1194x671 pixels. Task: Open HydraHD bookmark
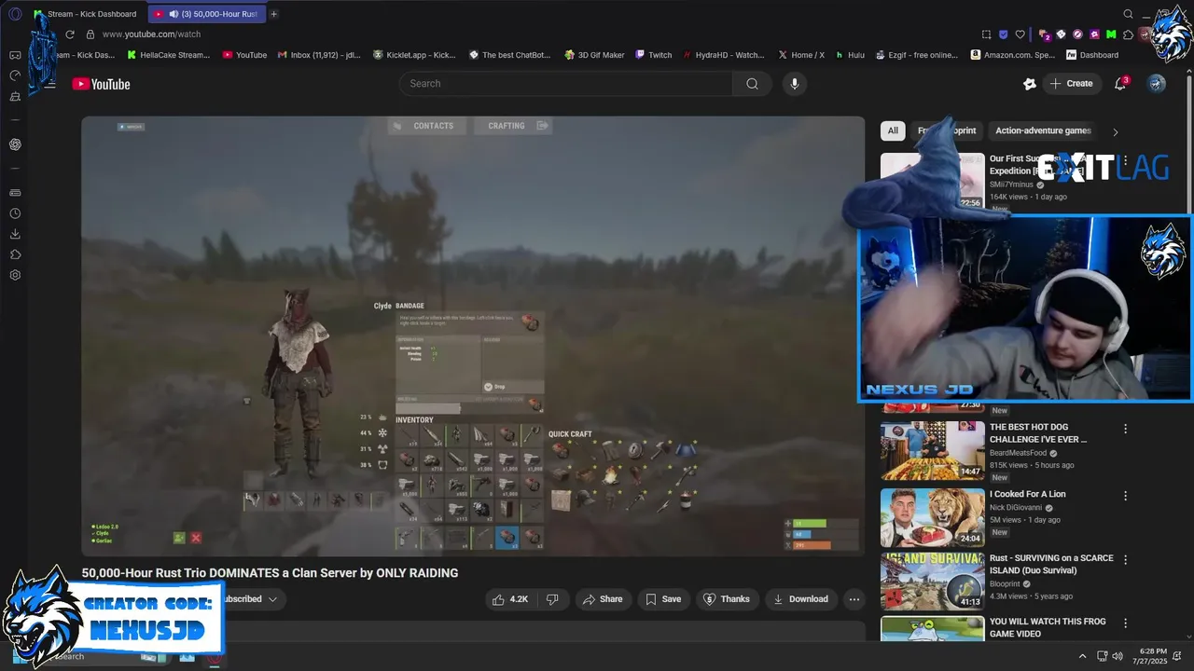coord(723,55)
